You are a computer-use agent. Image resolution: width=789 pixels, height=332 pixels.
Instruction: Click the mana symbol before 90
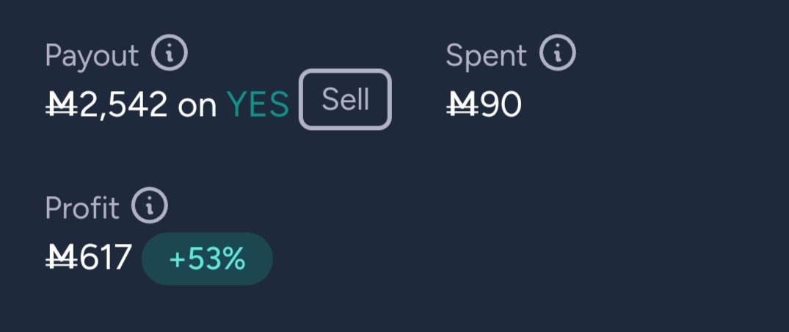tap(462, 106)
